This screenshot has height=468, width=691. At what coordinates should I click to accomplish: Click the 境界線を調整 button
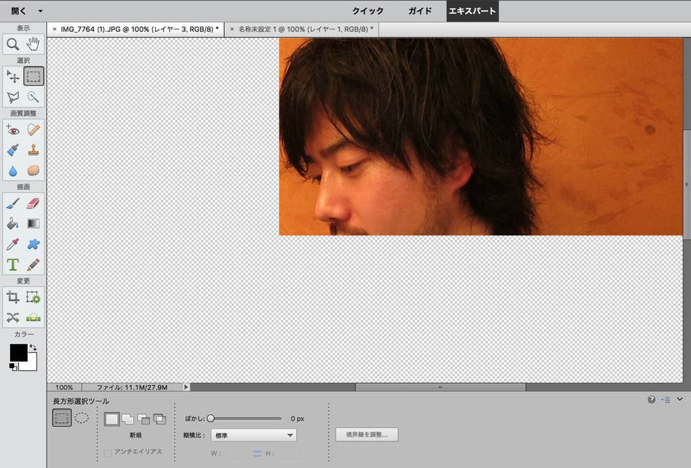[366, 434]
